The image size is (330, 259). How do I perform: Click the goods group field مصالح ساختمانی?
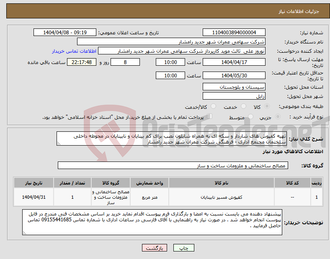(x=173, y=165)
